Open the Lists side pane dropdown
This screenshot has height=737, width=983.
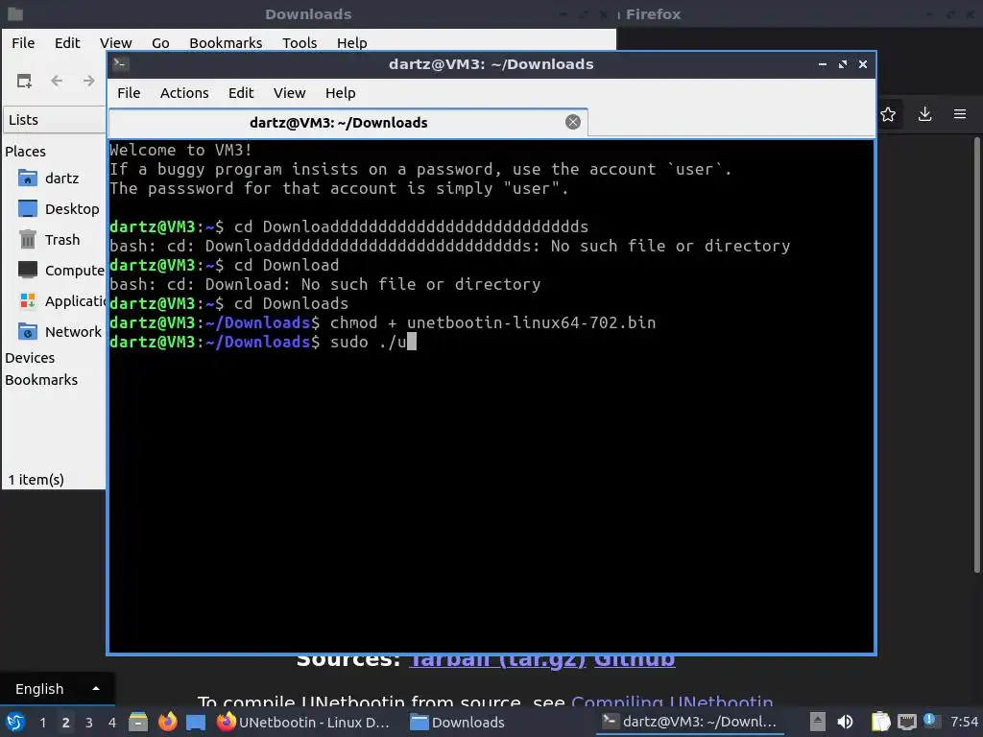click(55, 120)
